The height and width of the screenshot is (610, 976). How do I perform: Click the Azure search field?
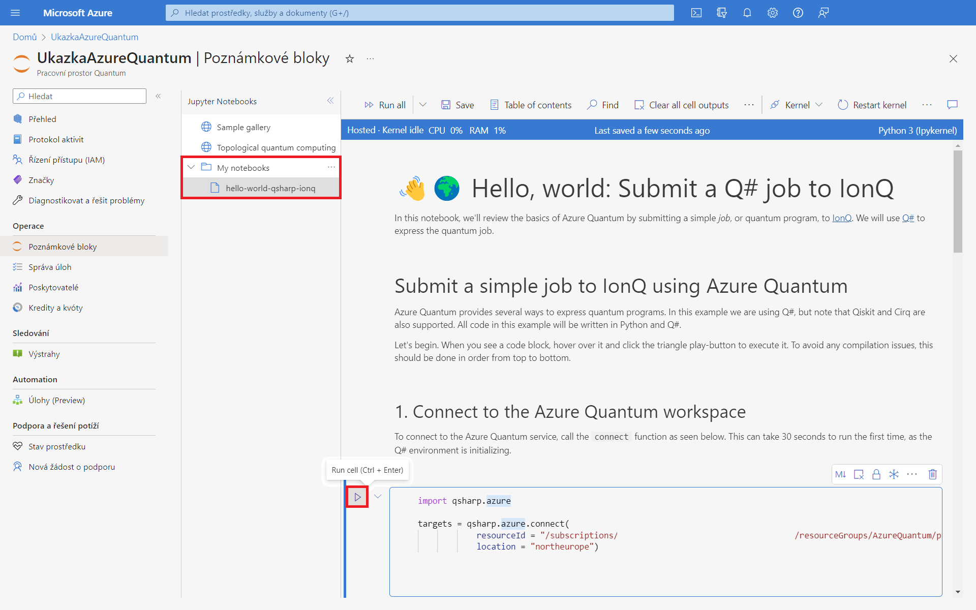(x=419, y=13)
